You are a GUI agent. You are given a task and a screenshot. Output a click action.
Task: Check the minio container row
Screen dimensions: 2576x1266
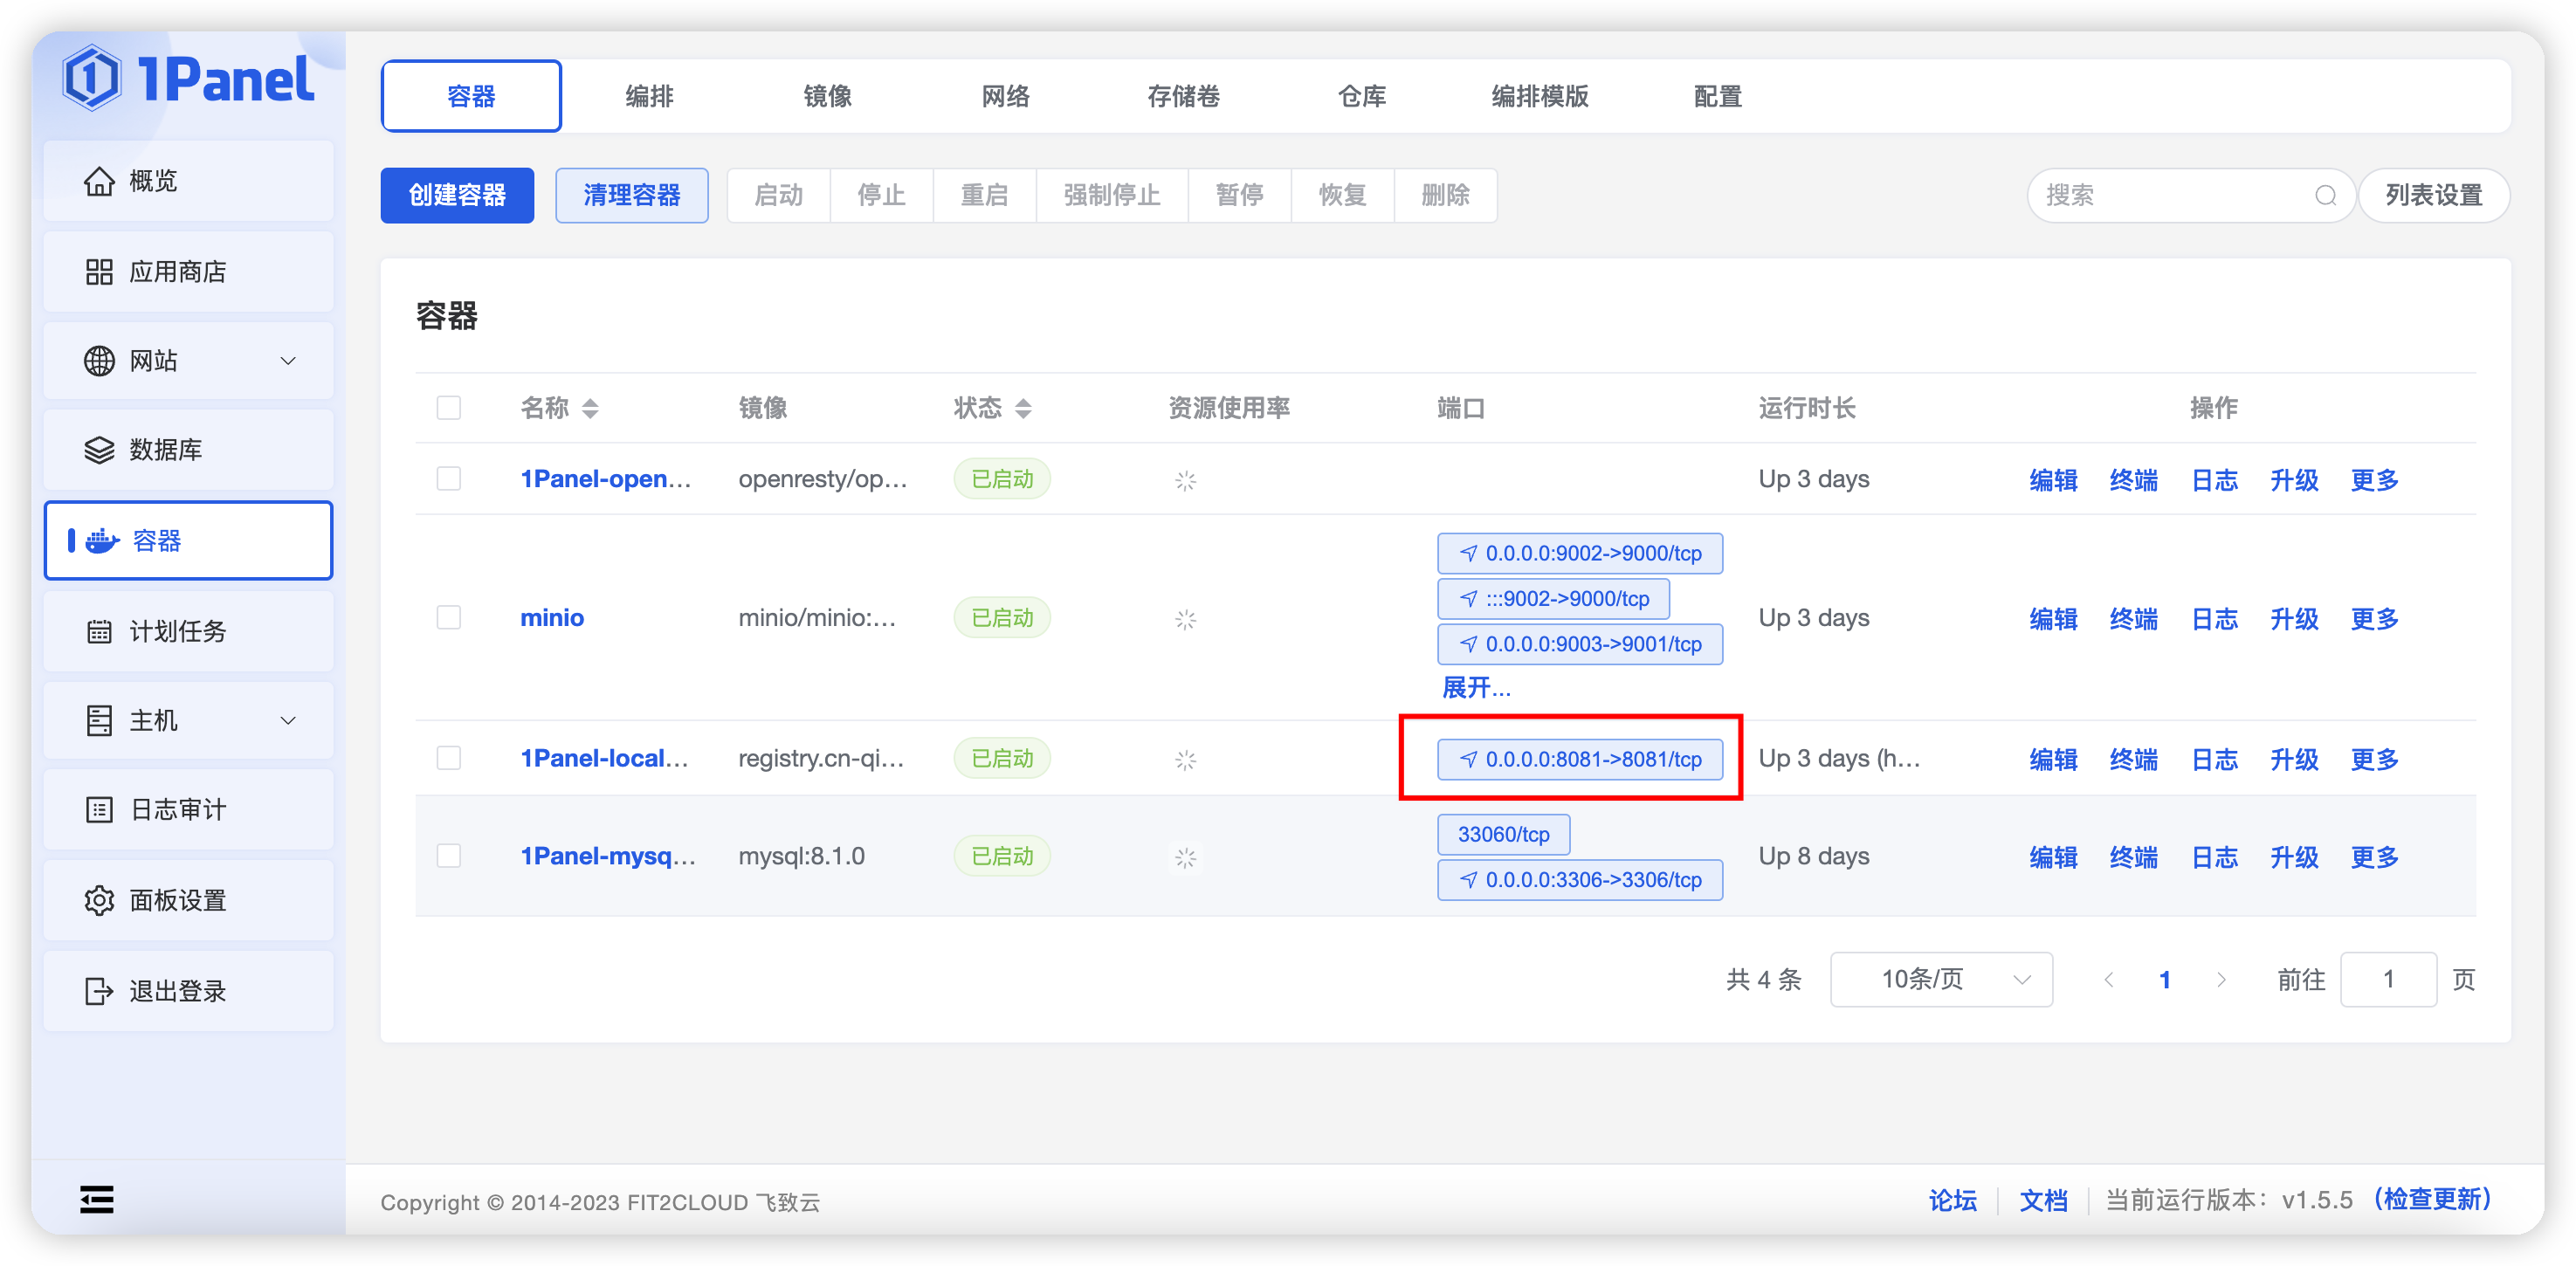click(x=449, y=618)
